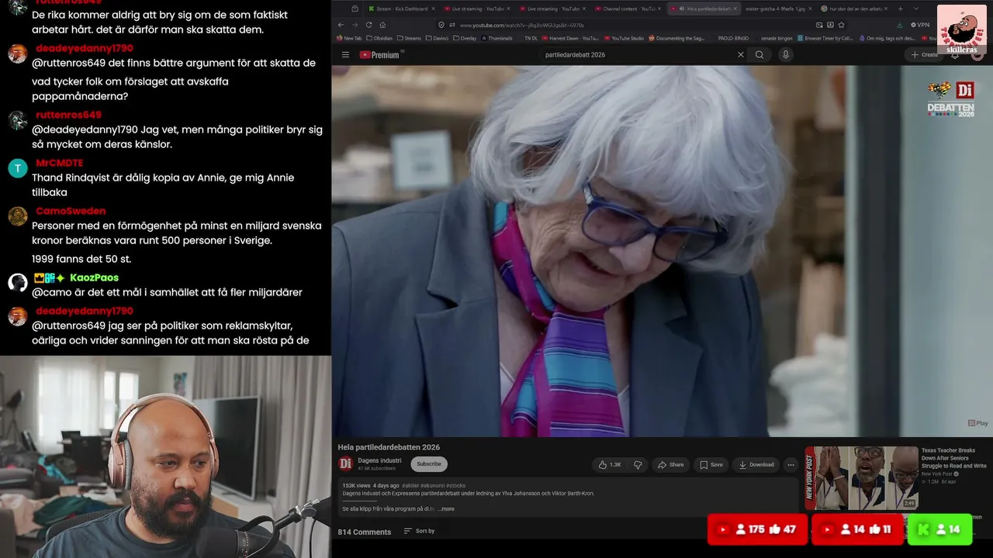993x558 pixels.
Task: Dislike the video with thumbs down
Action: pyautogui.click(x=638, y=465)
